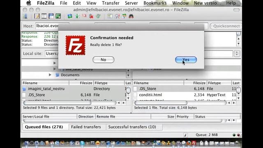The width and height of the screenshot is (263, 148).
Task: Sort remote list by Filetype column
Action: tap(219, 83)
